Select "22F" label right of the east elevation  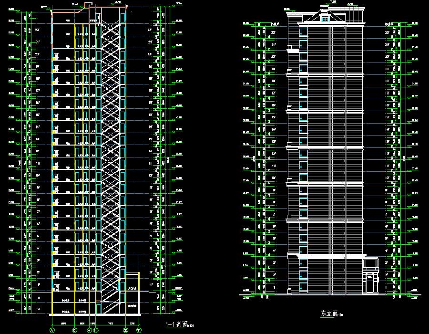[387, 32]
